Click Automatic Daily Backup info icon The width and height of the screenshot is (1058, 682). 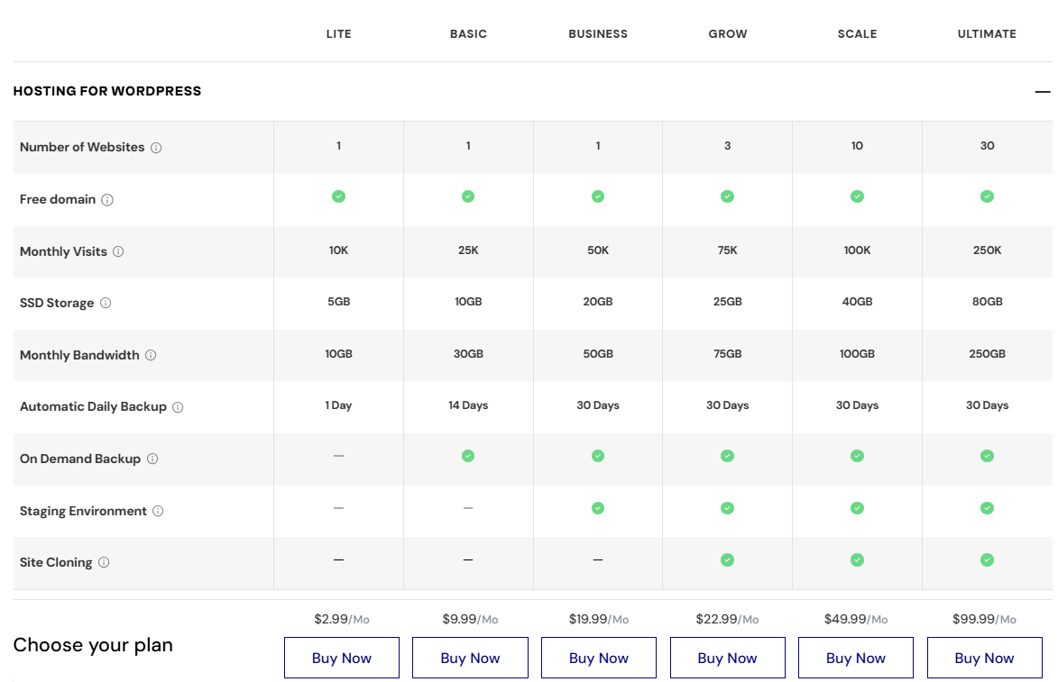(178, 407)
